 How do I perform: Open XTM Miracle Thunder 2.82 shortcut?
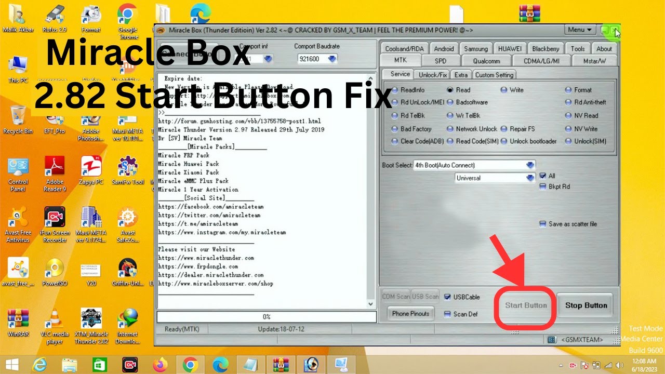point(91,327)
